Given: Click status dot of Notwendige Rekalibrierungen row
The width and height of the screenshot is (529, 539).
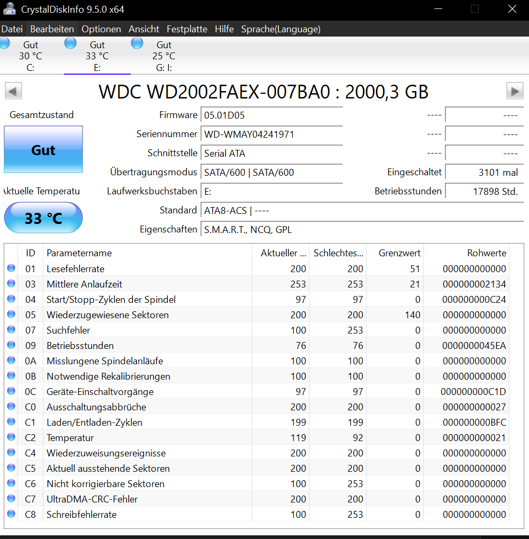Looking at the screenshot, I should pos(11,376).
